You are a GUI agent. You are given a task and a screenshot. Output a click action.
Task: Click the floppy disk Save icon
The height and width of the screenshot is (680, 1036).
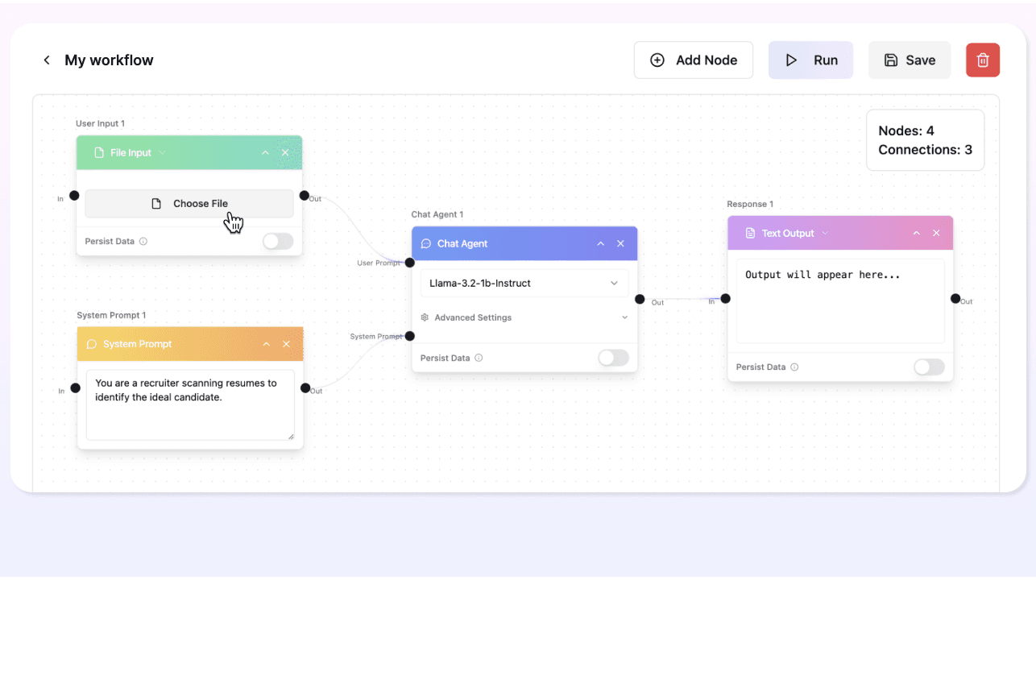(890, 60)
